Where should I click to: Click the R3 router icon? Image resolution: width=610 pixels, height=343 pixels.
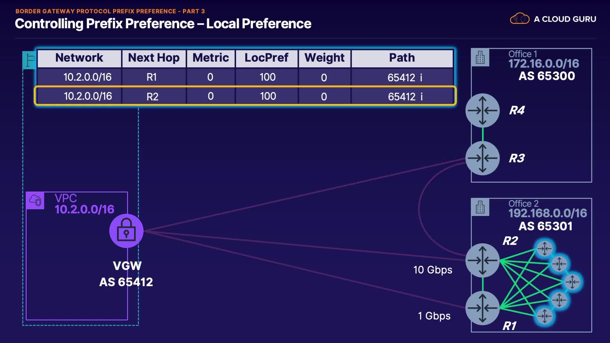tap(482, 158)
